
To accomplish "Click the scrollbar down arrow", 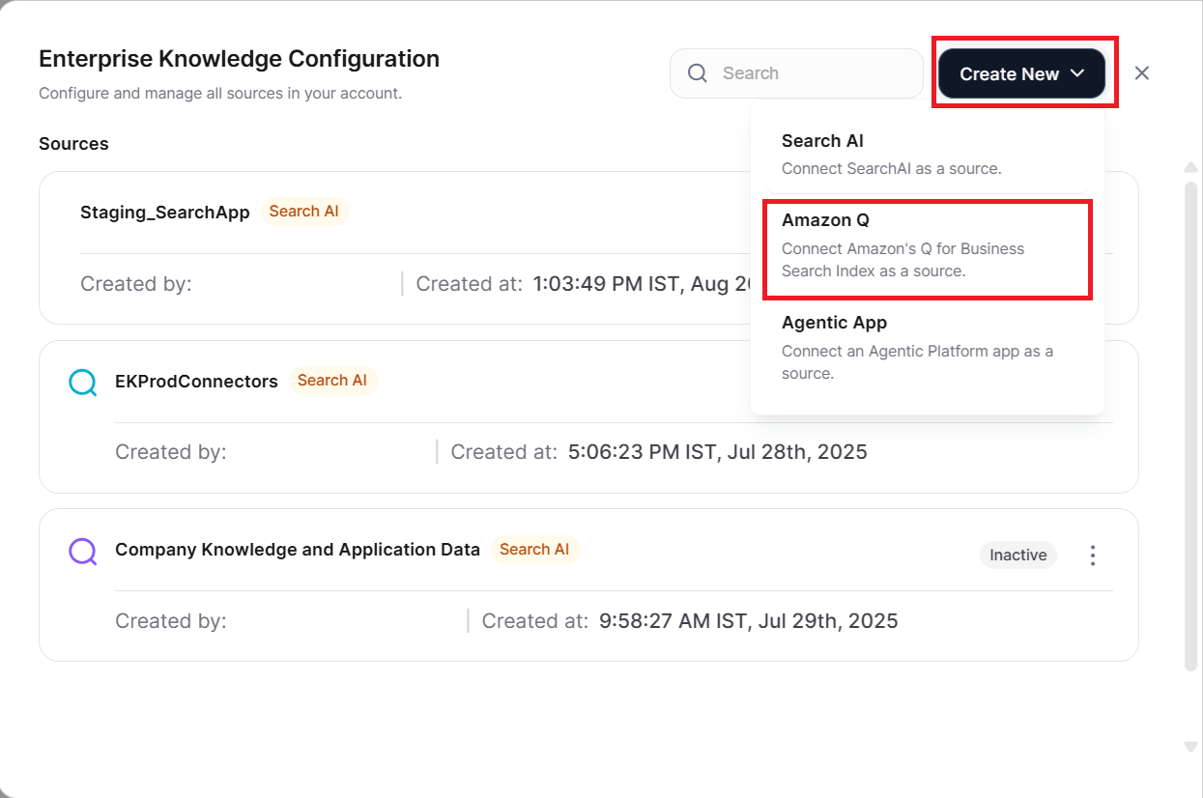I will tap(1190, 747).
